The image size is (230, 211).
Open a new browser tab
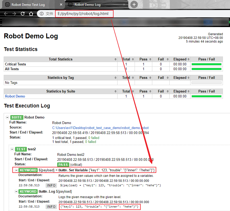point(134,4)
